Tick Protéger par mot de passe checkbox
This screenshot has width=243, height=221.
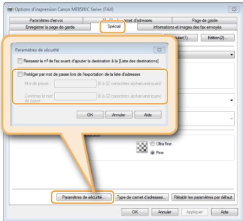point(20,74)
